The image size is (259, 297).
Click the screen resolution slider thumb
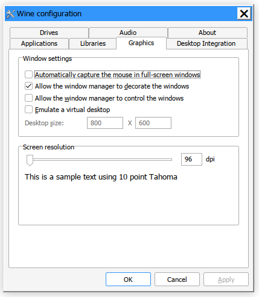click(x=30, y=160)
